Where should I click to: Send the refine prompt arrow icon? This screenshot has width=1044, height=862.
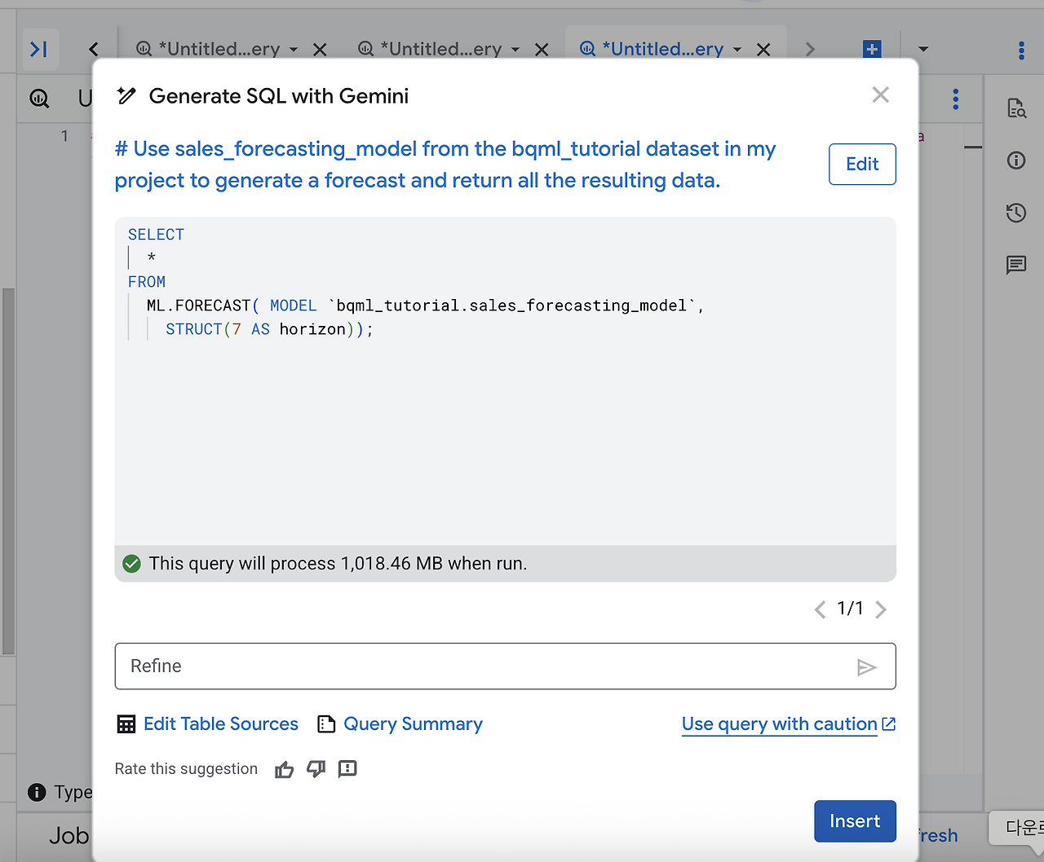pyautogui.click(x=866, y=668)
